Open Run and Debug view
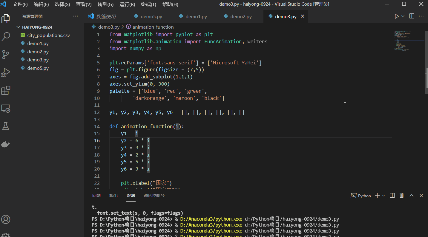This screenshot has width=428, height=237. 6,72
